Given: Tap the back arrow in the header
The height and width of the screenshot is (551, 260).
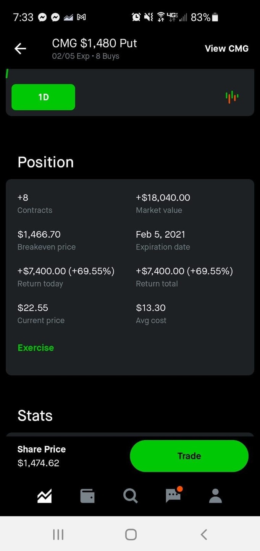Looking at the screenshot, I should click(20, 49).
